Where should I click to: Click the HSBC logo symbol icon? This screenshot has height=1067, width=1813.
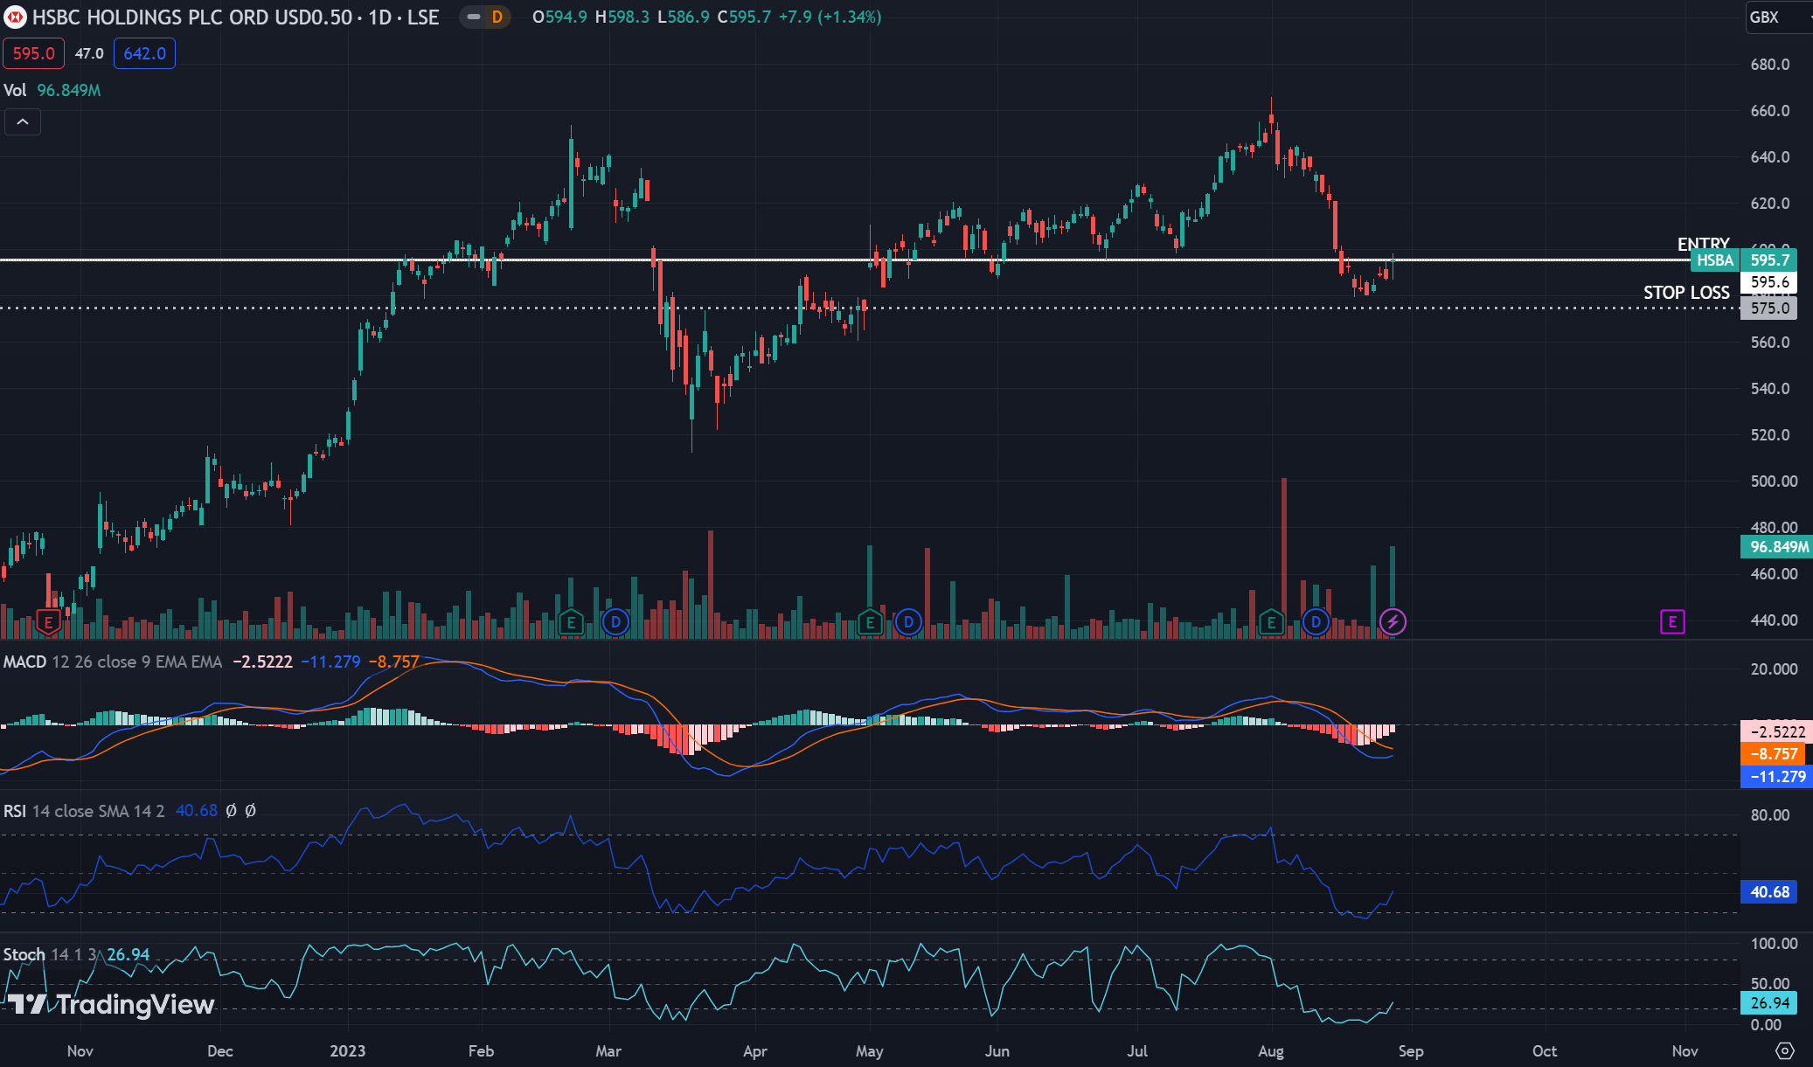coord(15,17)
